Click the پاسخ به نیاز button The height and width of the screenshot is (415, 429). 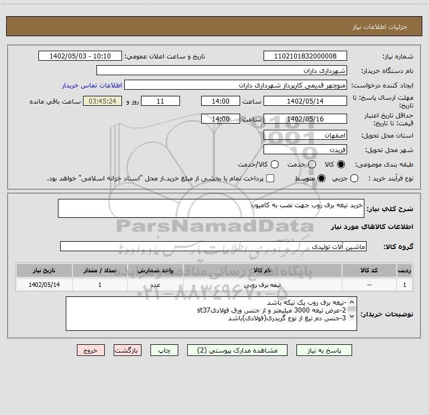tap(324, 350)
